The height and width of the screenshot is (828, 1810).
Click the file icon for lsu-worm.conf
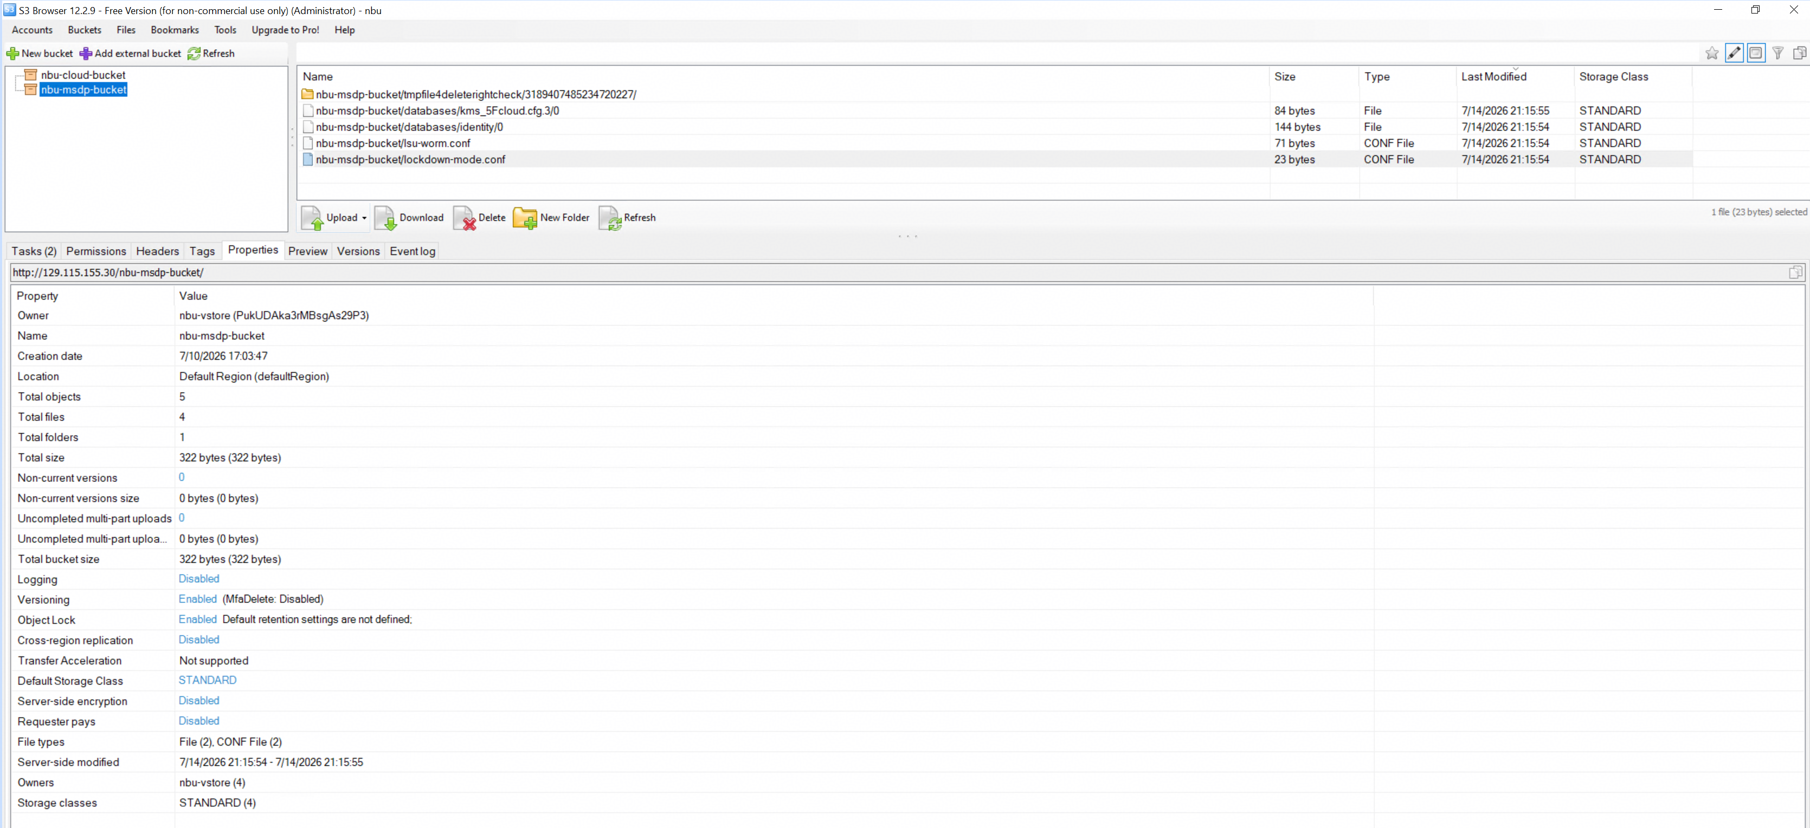[308, 142]
